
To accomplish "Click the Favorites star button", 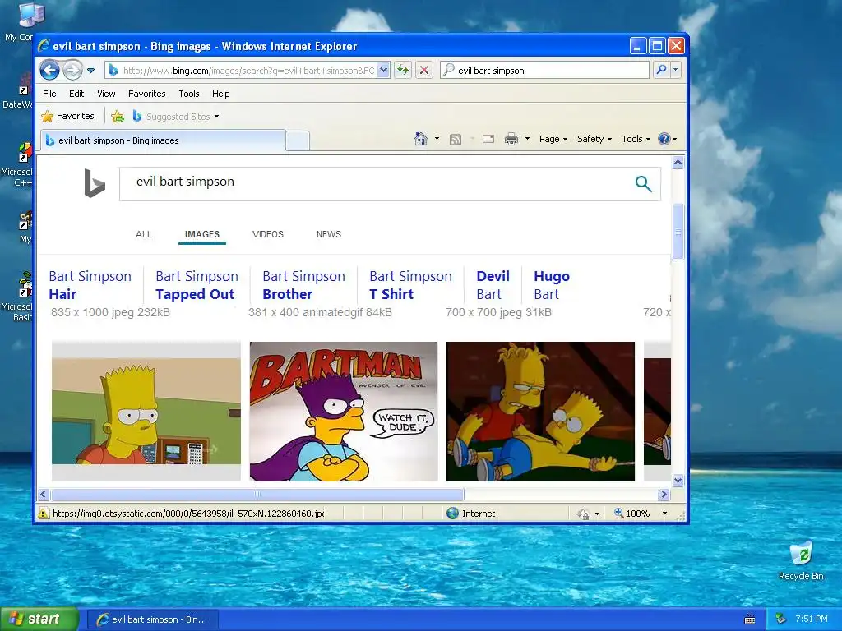I will (x=67, y=116).
